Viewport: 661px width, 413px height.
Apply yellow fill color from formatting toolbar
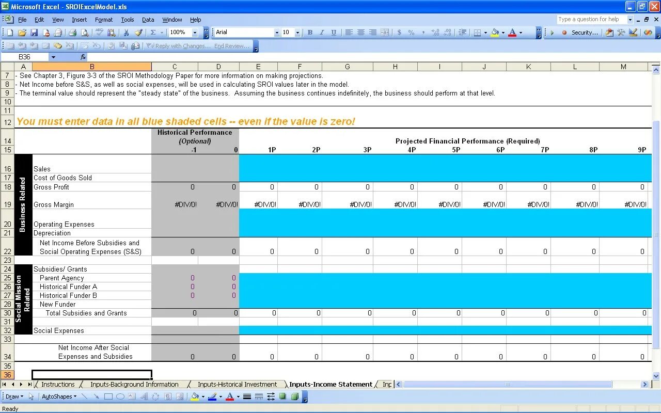[495, 33]
